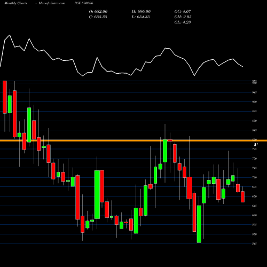Click the 945 price axis label
Image resolution: width=267 pixels, height=267 pixels.
coord(254,92)
